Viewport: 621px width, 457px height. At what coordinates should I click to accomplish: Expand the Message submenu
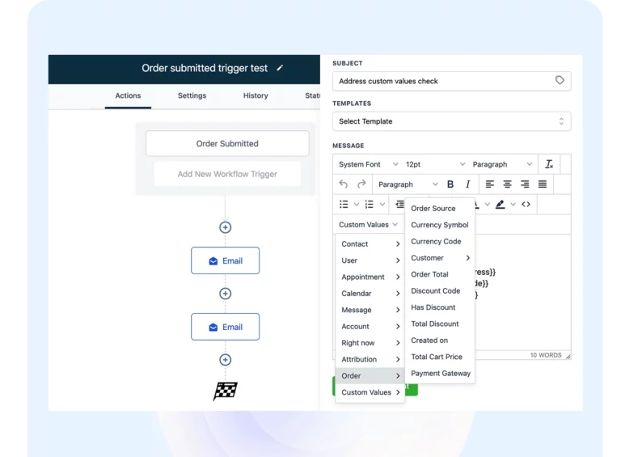point(370,310)
